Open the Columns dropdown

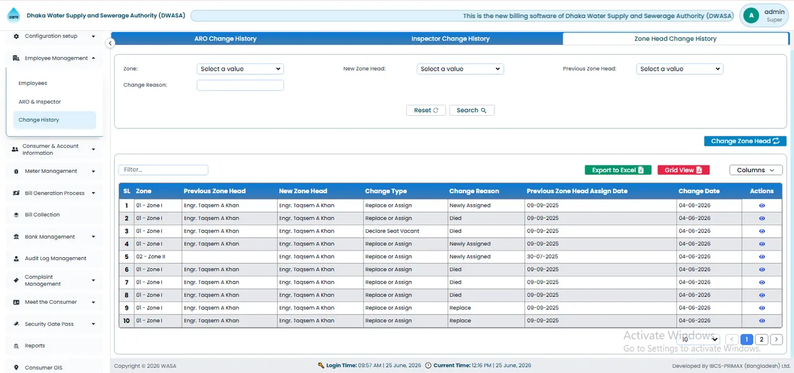756,170
